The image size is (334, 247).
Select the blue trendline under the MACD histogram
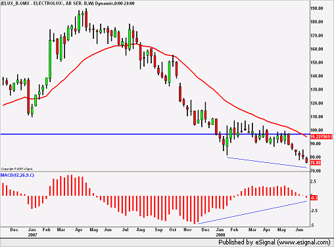252,212
